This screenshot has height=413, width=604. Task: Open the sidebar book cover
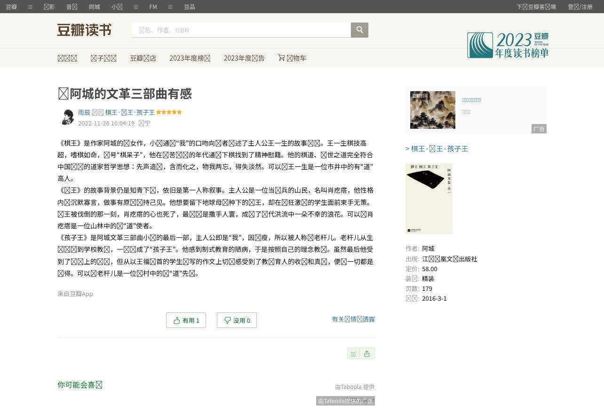[x=429, y=199]
